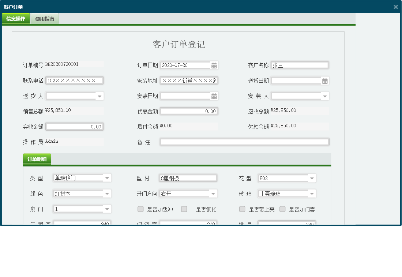Click the 订单明细 section header

[x=37, y=159]
